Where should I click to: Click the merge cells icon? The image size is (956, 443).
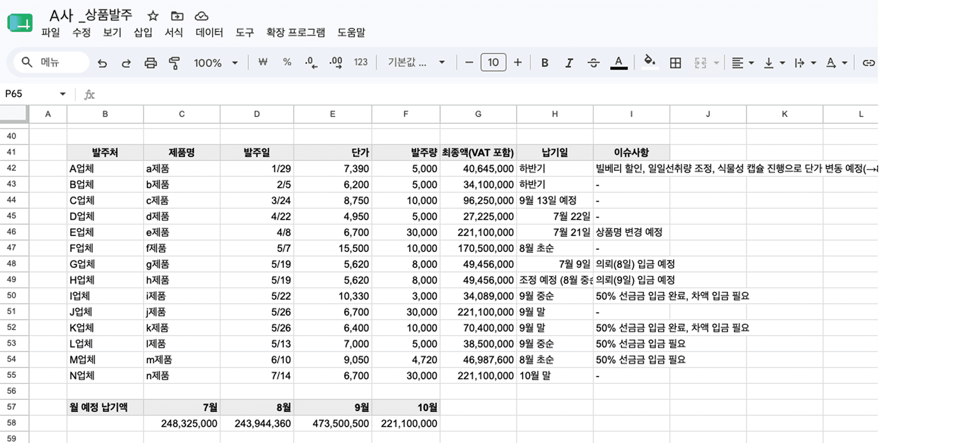(x=700, y=63)
